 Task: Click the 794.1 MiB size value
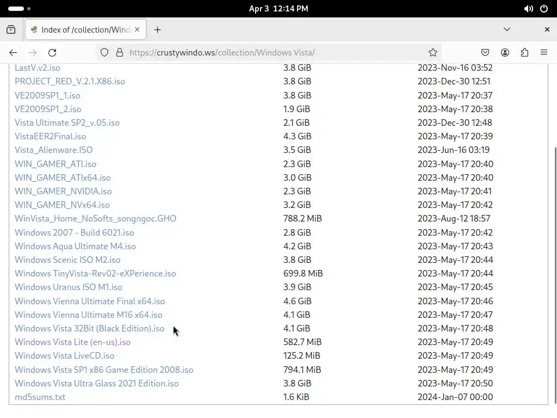[x=302, y=370]
